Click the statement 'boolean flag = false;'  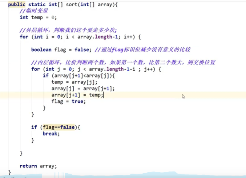tap(61, 50)
